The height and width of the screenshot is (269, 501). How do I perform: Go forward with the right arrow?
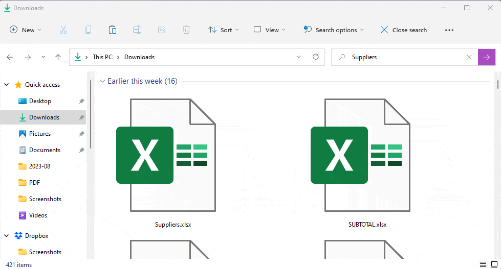pyautogui.click(x=28, y=57)
